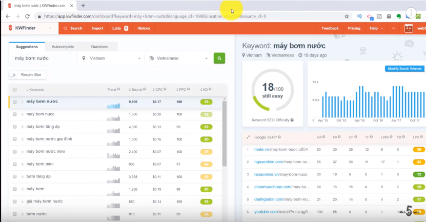426x222 pixels.
Task: Open meta.vn SERP result link
Action: pos(281,149)
